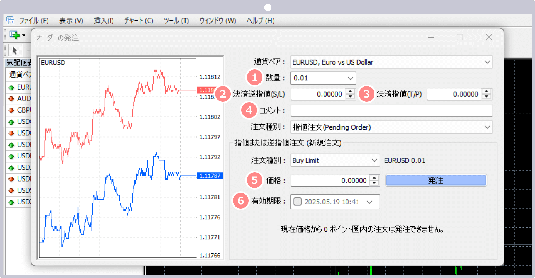Close the オーダーの発注 dialog
Viewport: 535px width, 278px height.
point(489,37)
